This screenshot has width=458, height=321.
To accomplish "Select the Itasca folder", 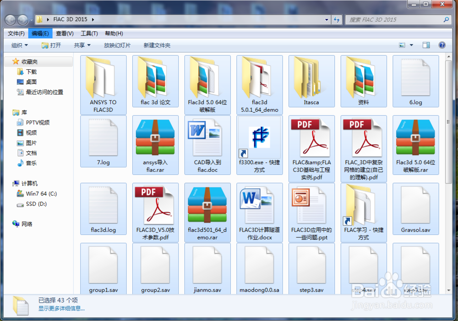I will tap(311, 81).
